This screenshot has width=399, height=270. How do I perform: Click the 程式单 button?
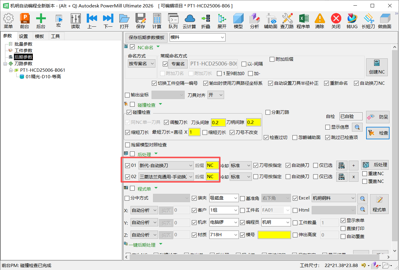(x=379, y=204)
